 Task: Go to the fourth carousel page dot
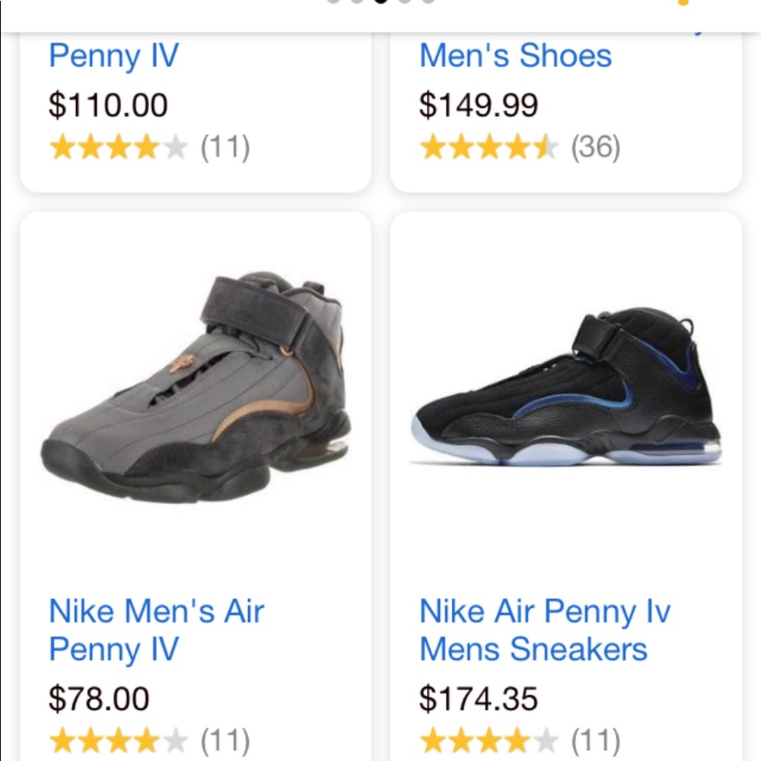(405, 2)
